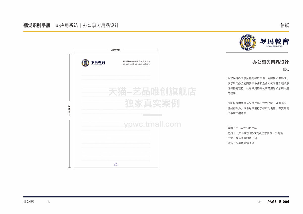The height and width of the screenshot is (214, 303).
Task: Select the B-应用系统 header section
Action: (x=67, y=25)
